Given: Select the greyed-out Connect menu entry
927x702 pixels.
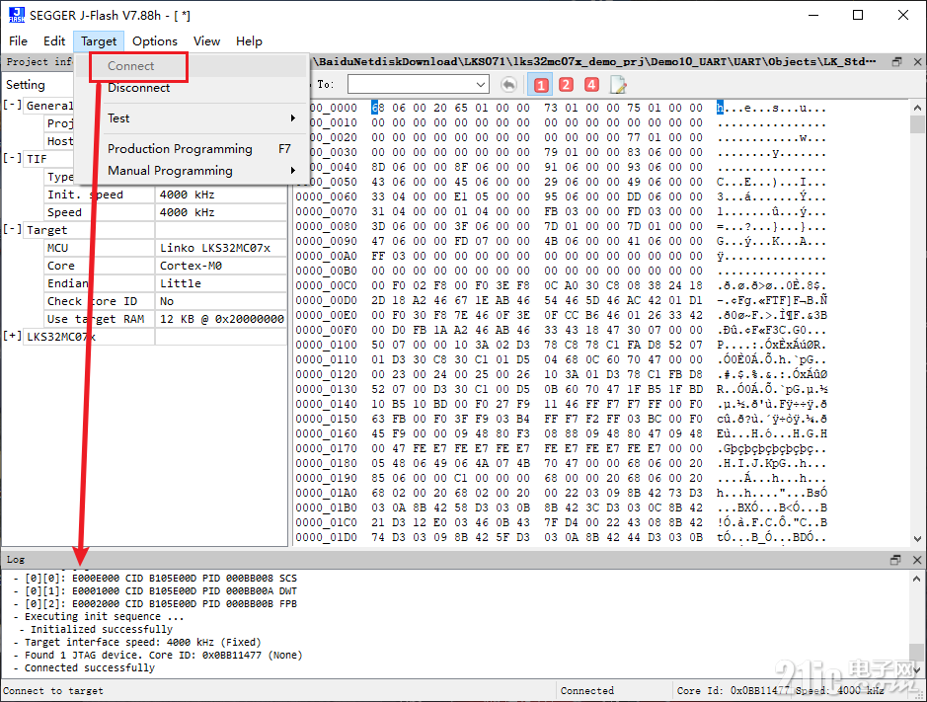Looking at the screenshot, I should (192, 66).
